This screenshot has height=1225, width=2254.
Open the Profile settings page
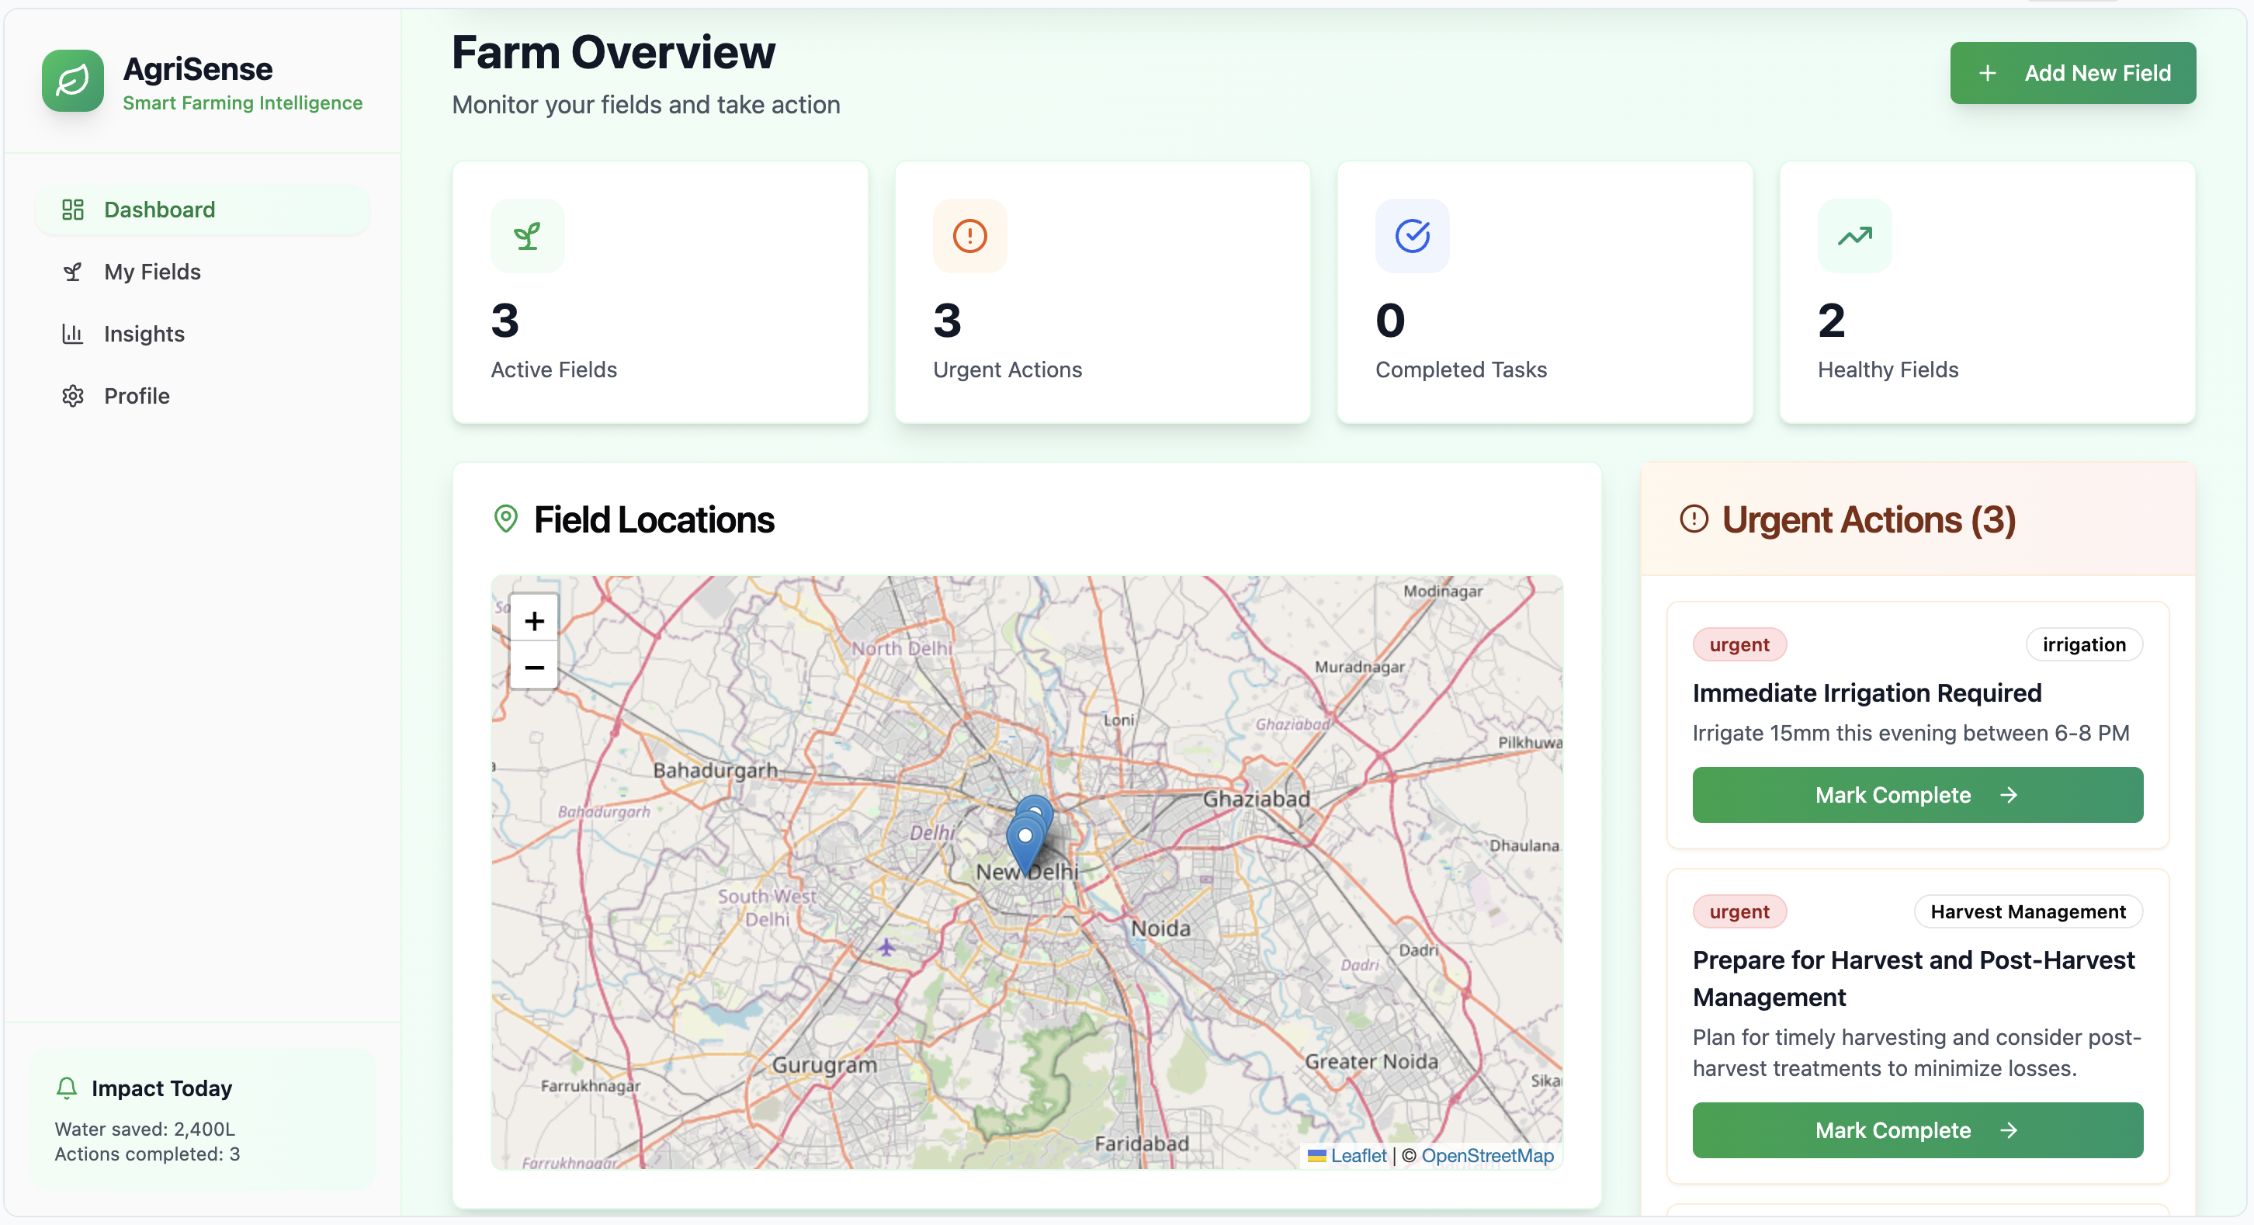tap(137, 397)
